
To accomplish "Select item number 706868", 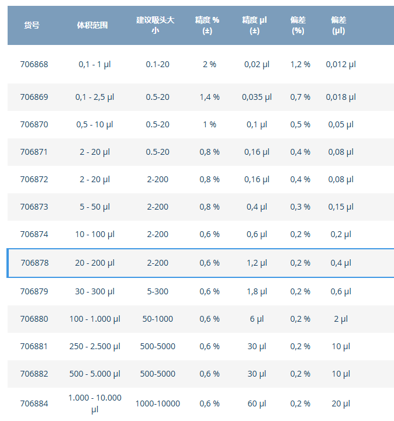I will pos(34,64).
